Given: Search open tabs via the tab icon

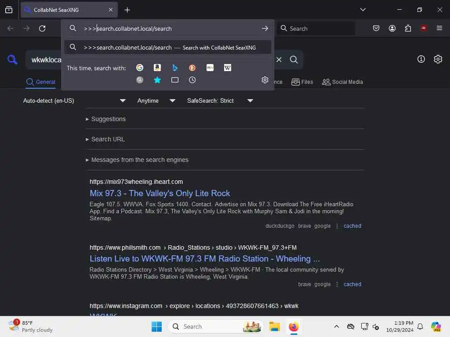Looking at the screenshot, I should (175, 80).
